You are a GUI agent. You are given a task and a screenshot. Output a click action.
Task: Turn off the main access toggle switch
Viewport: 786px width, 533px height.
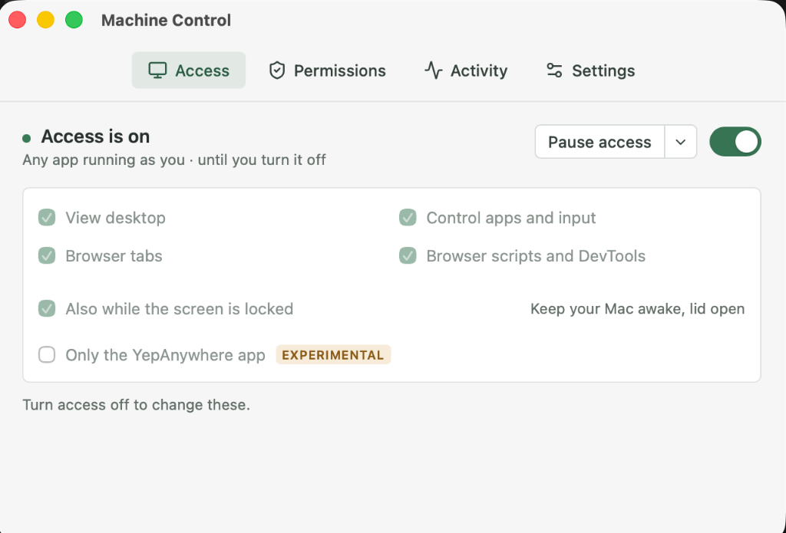pos(735,142)
